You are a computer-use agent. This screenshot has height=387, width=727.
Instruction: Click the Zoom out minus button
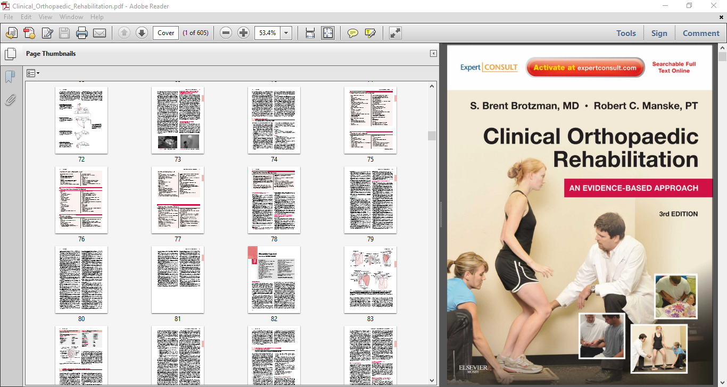tap(226, 33)
